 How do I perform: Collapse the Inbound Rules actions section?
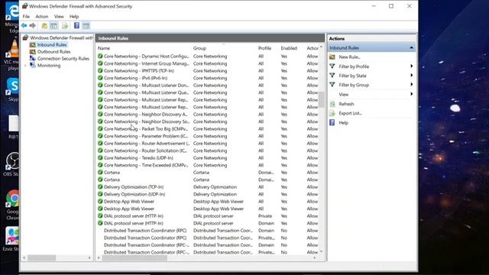tap(411, 47)
